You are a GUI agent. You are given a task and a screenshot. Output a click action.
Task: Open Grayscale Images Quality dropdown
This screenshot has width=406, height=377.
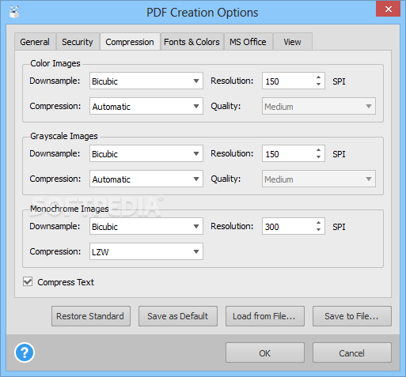tap(319, 179)
